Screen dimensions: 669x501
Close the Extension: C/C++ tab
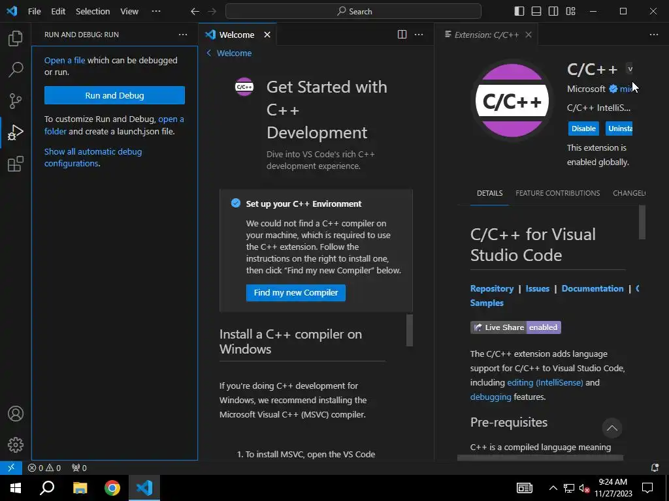(528, 35)
